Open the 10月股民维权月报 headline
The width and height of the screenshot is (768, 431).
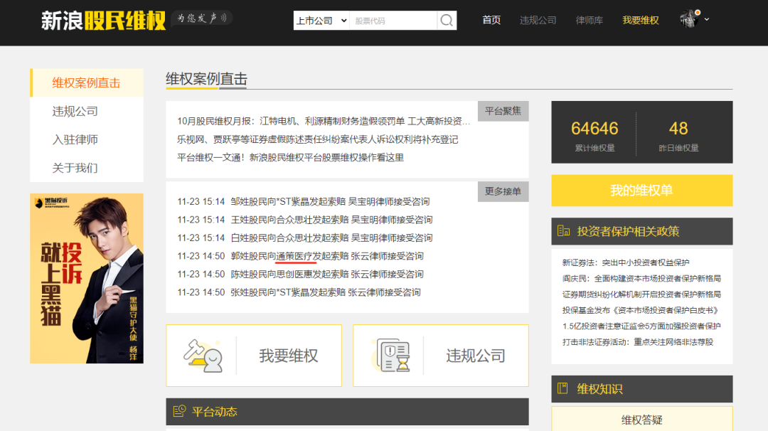[x=324, y=121]
